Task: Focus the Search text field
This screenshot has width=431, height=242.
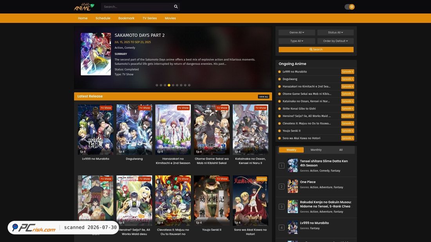Action: pos(138,7)
